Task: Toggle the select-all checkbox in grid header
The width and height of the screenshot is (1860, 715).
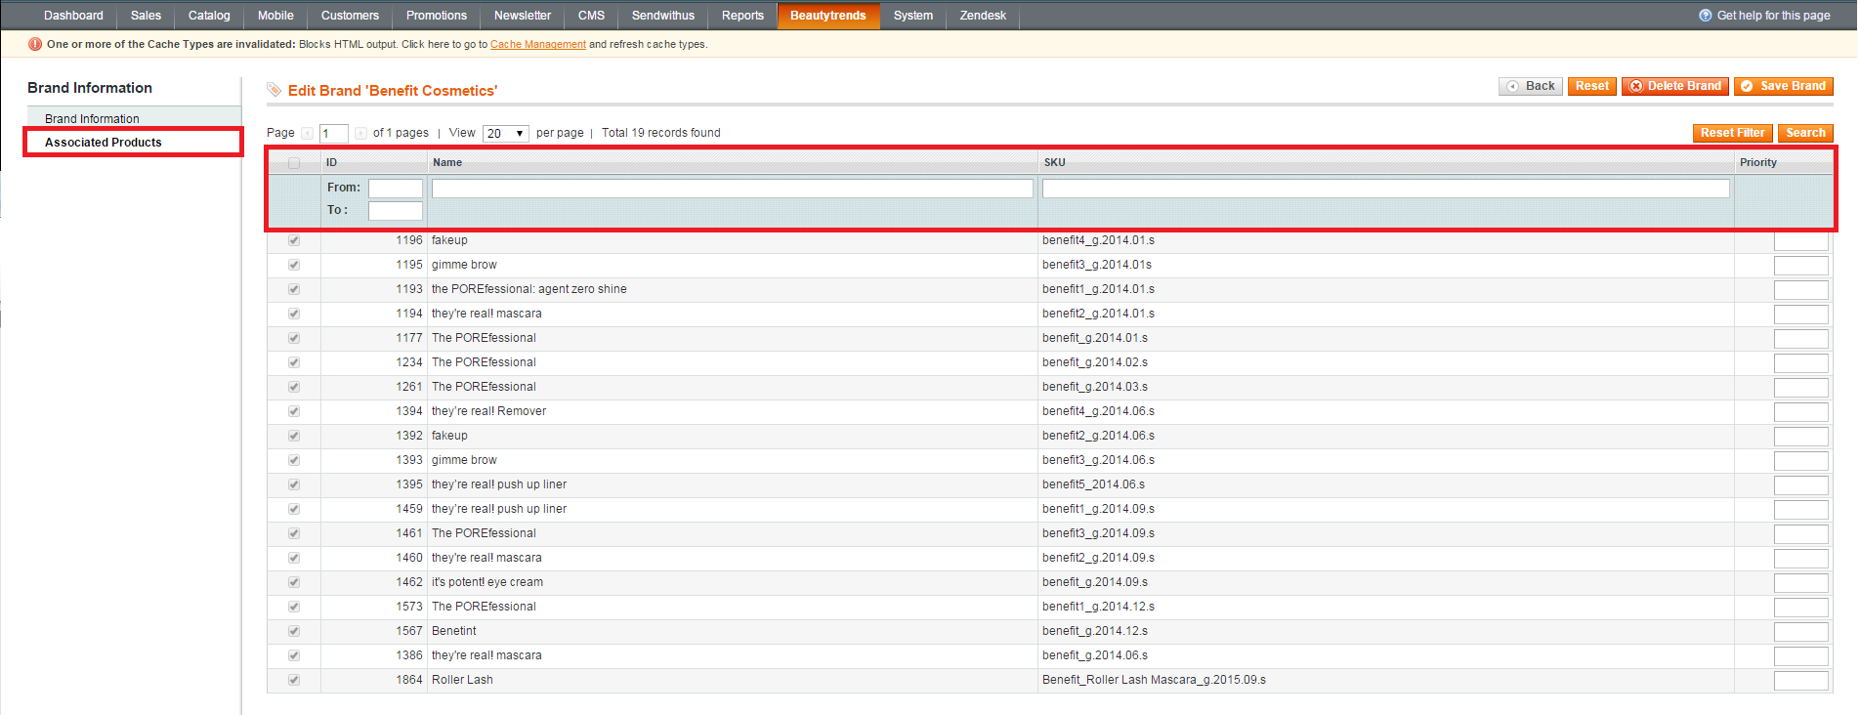Action: pos(294,163)
